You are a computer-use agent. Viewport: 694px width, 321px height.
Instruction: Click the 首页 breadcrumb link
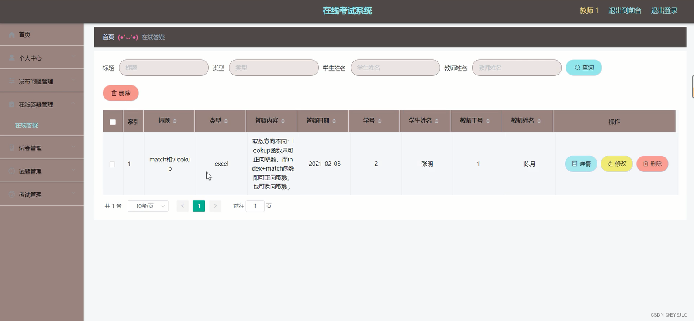[x=108, y=37]
